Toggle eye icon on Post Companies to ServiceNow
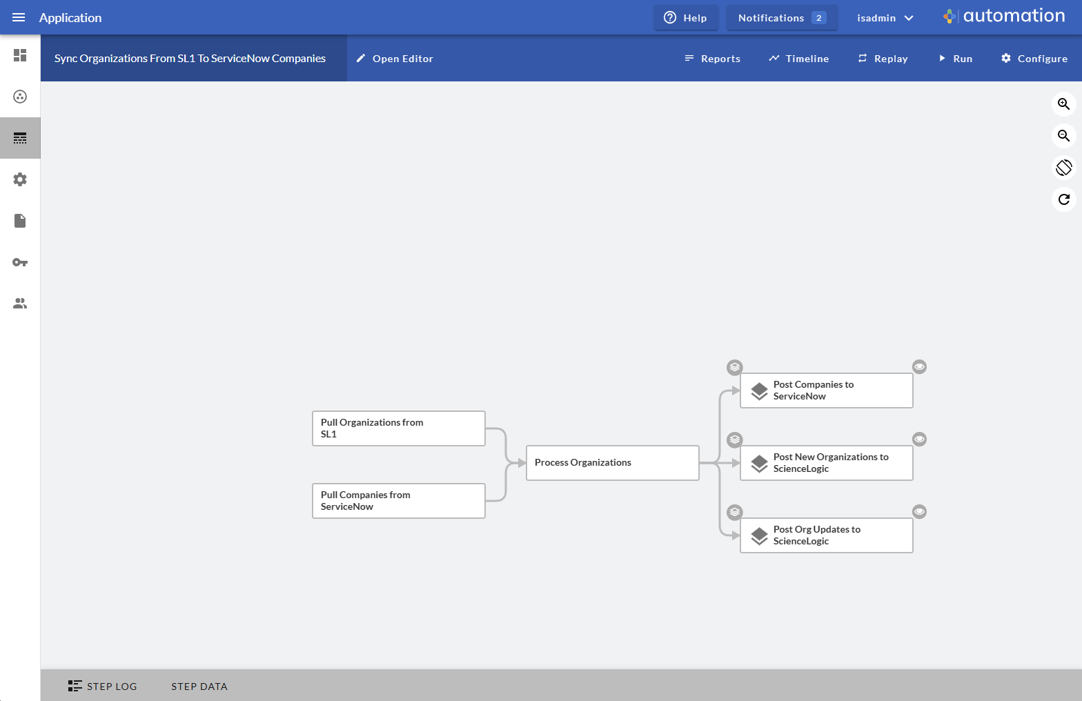The image size is (1082, 701). point(919,367)
